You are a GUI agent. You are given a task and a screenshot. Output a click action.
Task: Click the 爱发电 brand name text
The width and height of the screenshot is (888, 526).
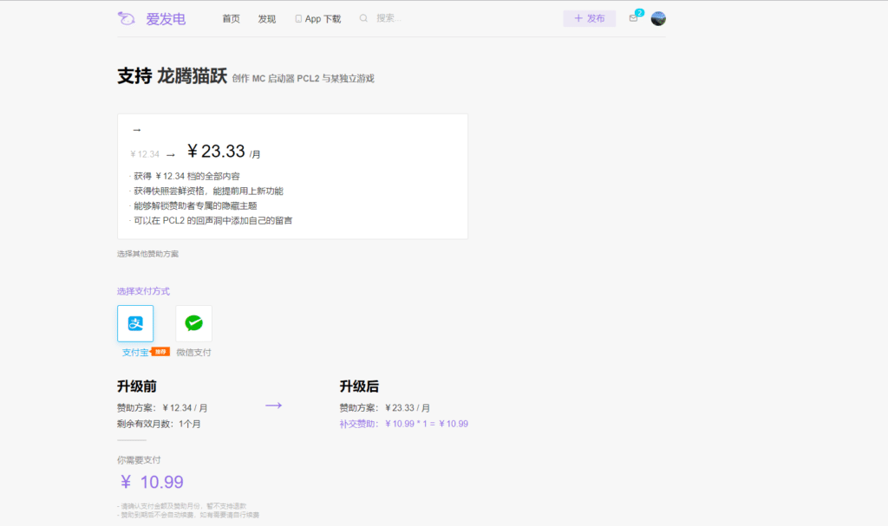[166, 18]
